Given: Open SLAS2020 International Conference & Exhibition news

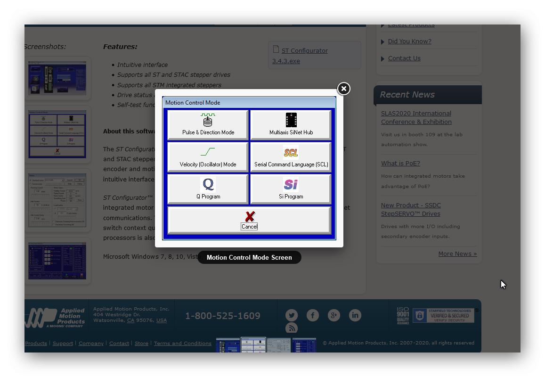Looking at the screenshot, I should pos(416,117).
